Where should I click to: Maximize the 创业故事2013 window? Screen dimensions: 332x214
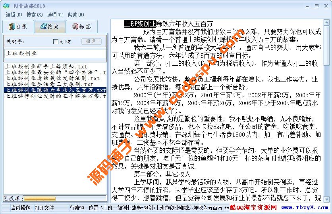pyautogui.click(x=317, y=6)
